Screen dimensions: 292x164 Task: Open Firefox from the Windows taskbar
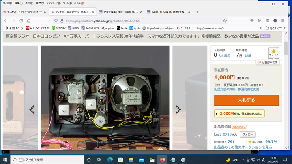[163, 160]
